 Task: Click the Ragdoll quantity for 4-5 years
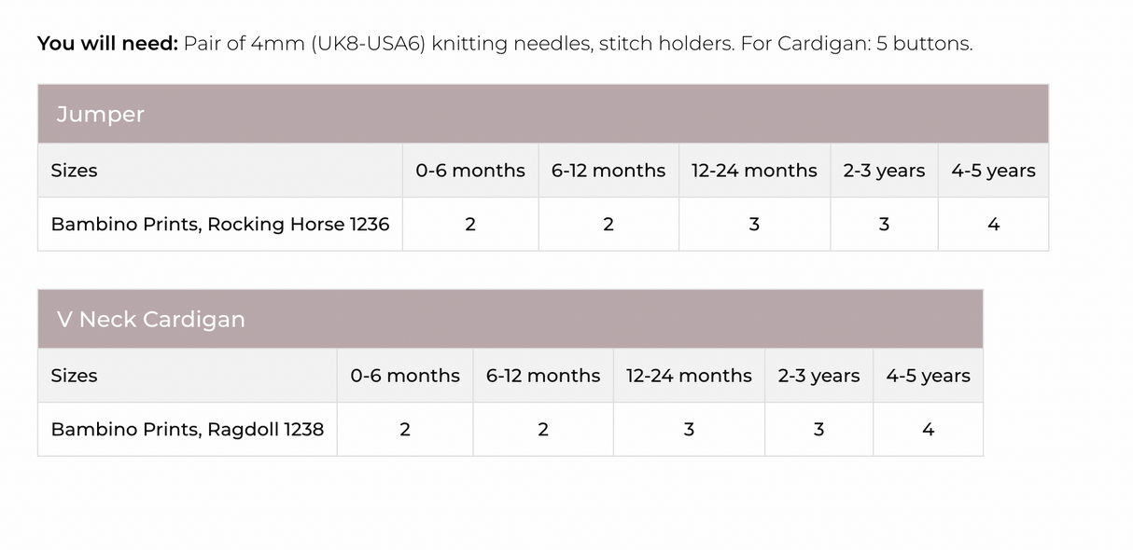pos(928,429)
